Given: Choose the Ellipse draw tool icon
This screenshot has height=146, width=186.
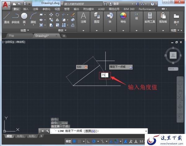Looking at the screenshot, I should tap(41, 20).
